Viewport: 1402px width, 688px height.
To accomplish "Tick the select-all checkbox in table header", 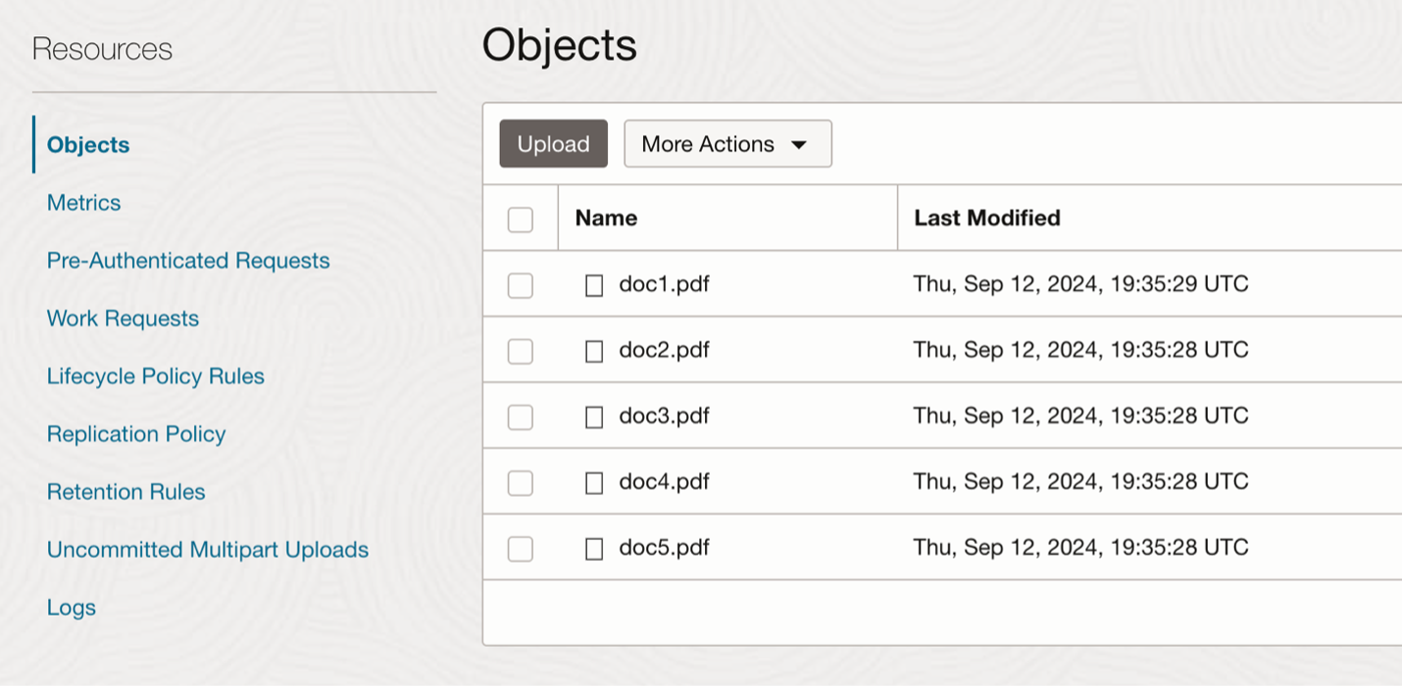I will (521, 219).
